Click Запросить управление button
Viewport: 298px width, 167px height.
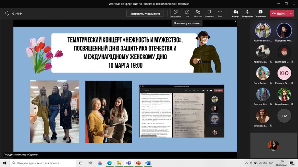145,14
